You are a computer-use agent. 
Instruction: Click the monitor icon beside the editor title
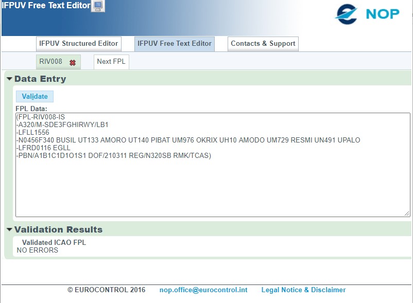[x=98, y=6]
